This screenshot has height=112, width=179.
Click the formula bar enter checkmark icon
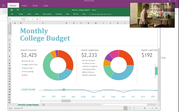point(32,19)
